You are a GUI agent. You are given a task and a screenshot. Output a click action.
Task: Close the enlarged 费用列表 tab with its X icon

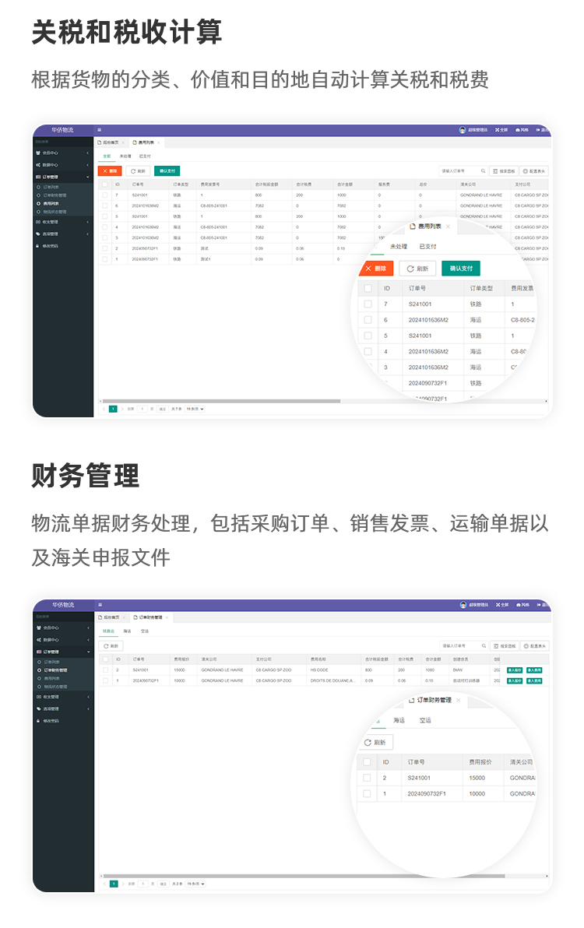448,226
